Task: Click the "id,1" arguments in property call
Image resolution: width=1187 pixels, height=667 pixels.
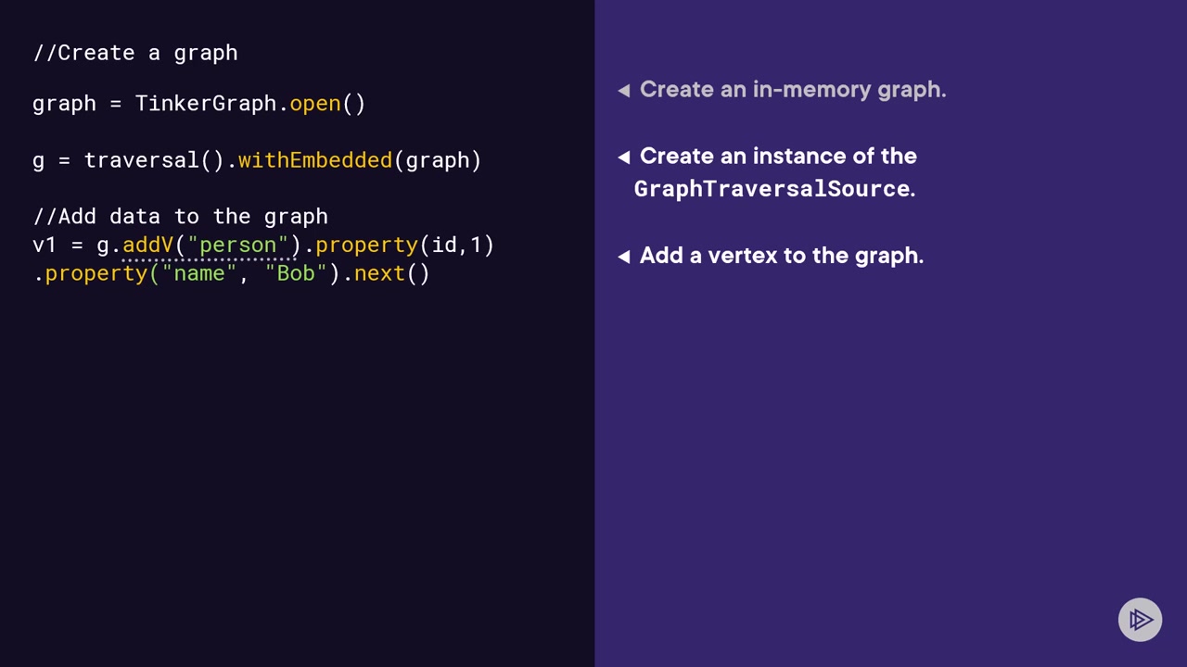Action: pyautogui.click(x=457, y=245)
